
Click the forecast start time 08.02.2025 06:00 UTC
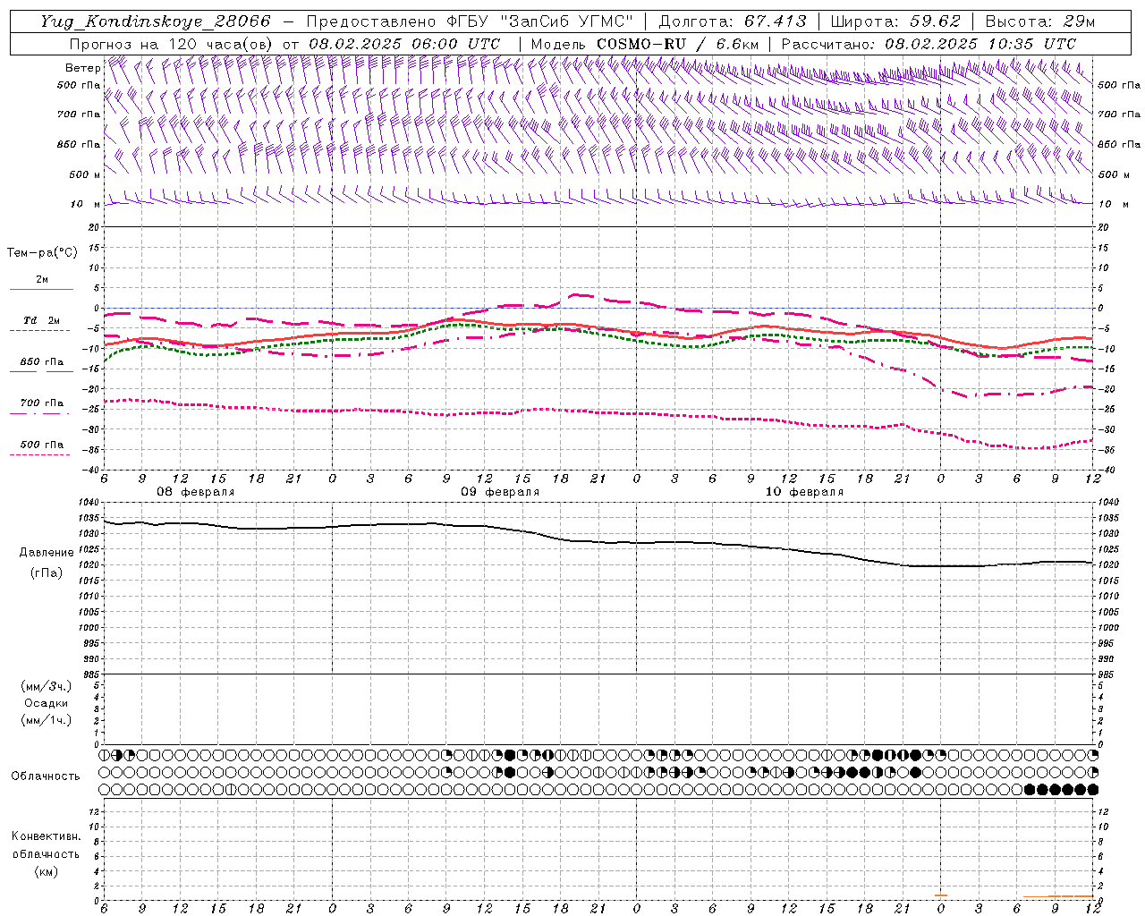click(404, 44)
